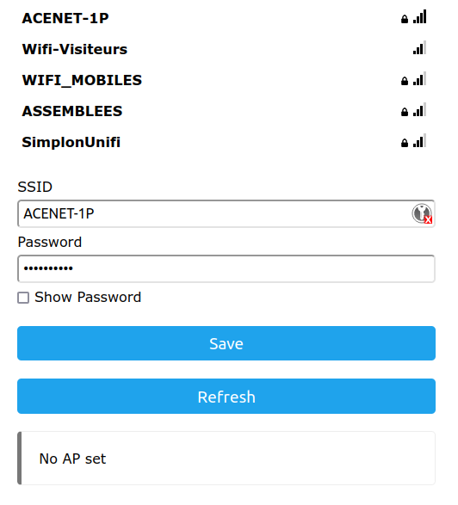Click the lock icon next to WIFI_MOBILES
Screen dimensions: 458x505
(x=405, y=81)
